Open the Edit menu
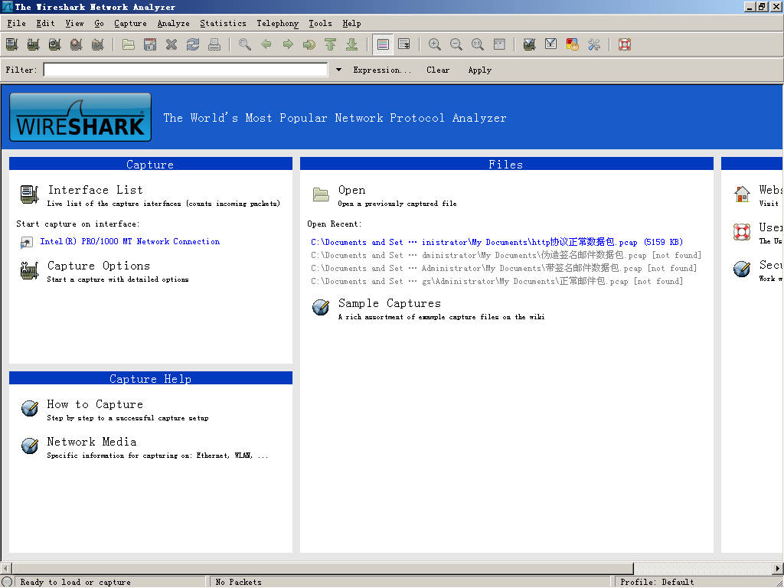 pos(45,24)
